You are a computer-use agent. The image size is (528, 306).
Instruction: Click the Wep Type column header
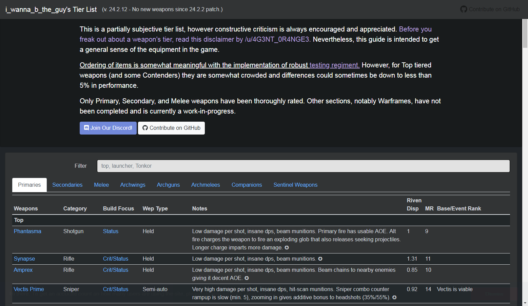tap(155, 209)
